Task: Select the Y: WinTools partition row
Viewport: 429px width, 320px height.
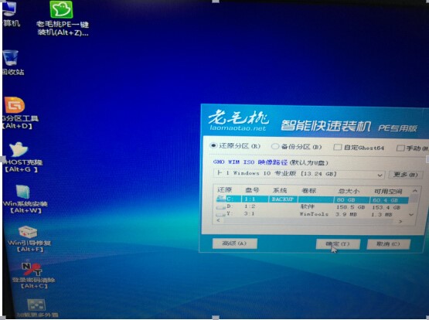Action: pos(312,214)
